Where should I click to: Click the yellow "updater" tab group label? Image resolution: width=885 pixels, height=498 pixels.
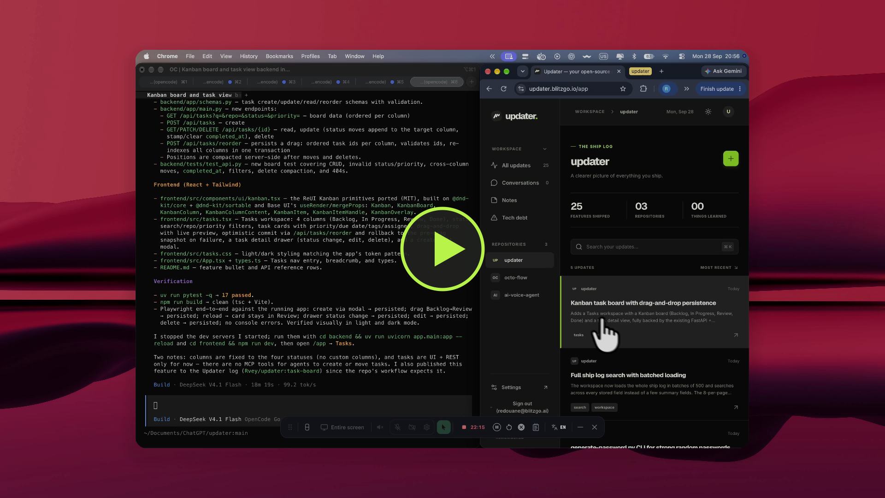640,71
